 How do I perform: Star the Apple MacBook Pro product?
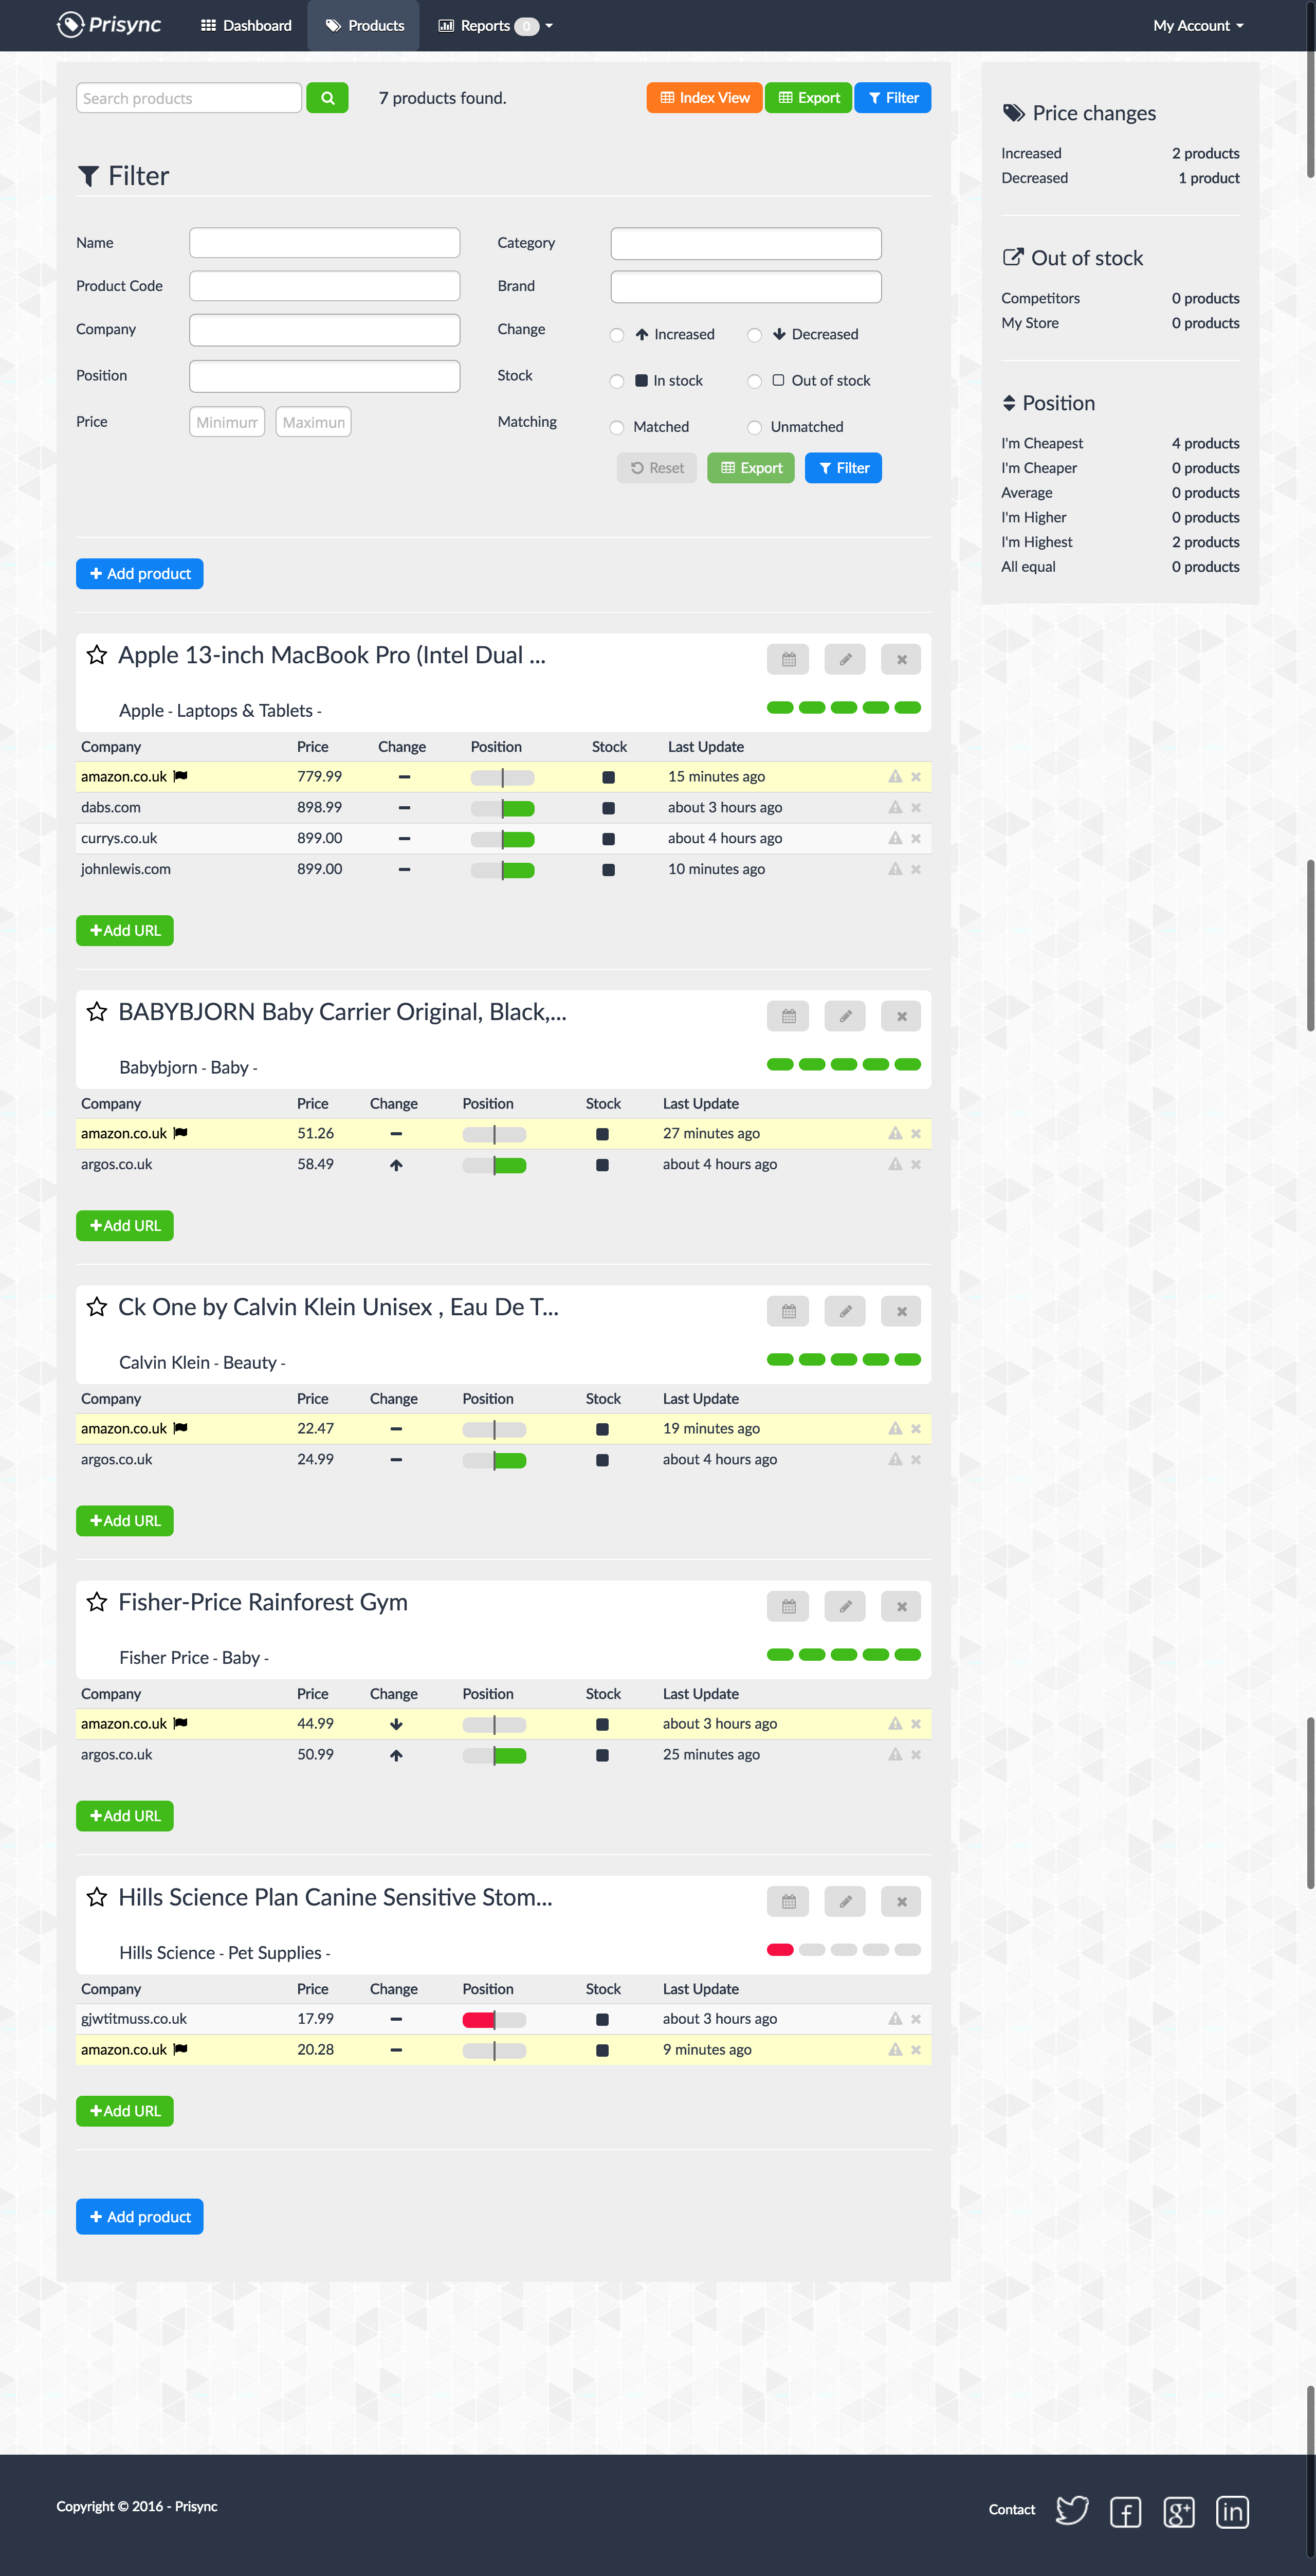pyautogui.click(x=96, y=655)
